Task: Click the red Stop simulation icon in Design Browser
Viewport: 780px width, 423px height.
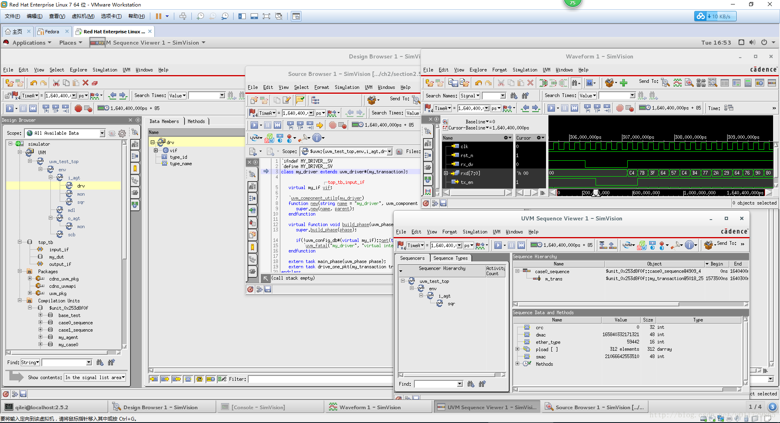Action: [78, 108]
